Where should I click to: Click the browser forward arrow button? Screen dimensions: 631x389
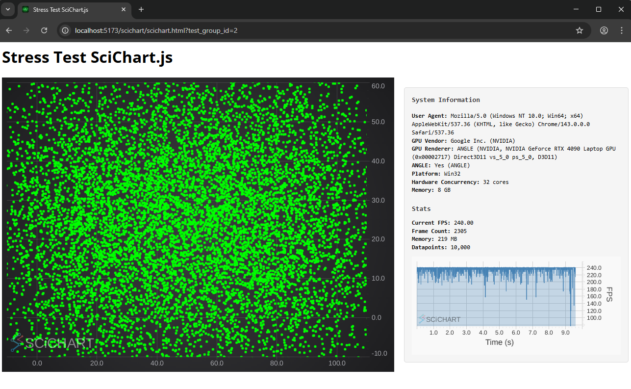tap(26, 30)
